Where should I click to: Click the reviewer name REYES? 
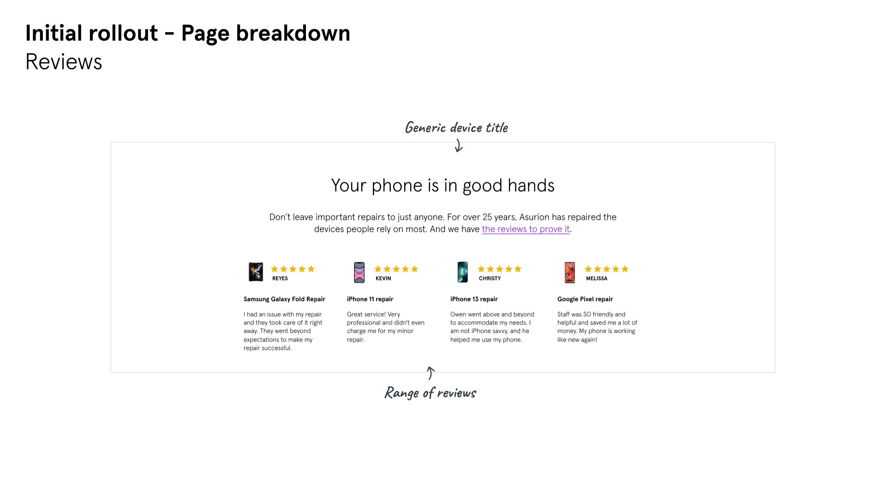click(280, 279)
